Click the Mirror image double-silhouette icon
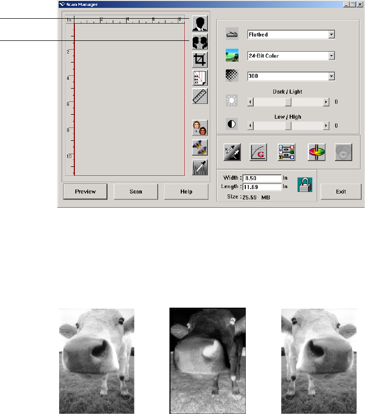 200,42
